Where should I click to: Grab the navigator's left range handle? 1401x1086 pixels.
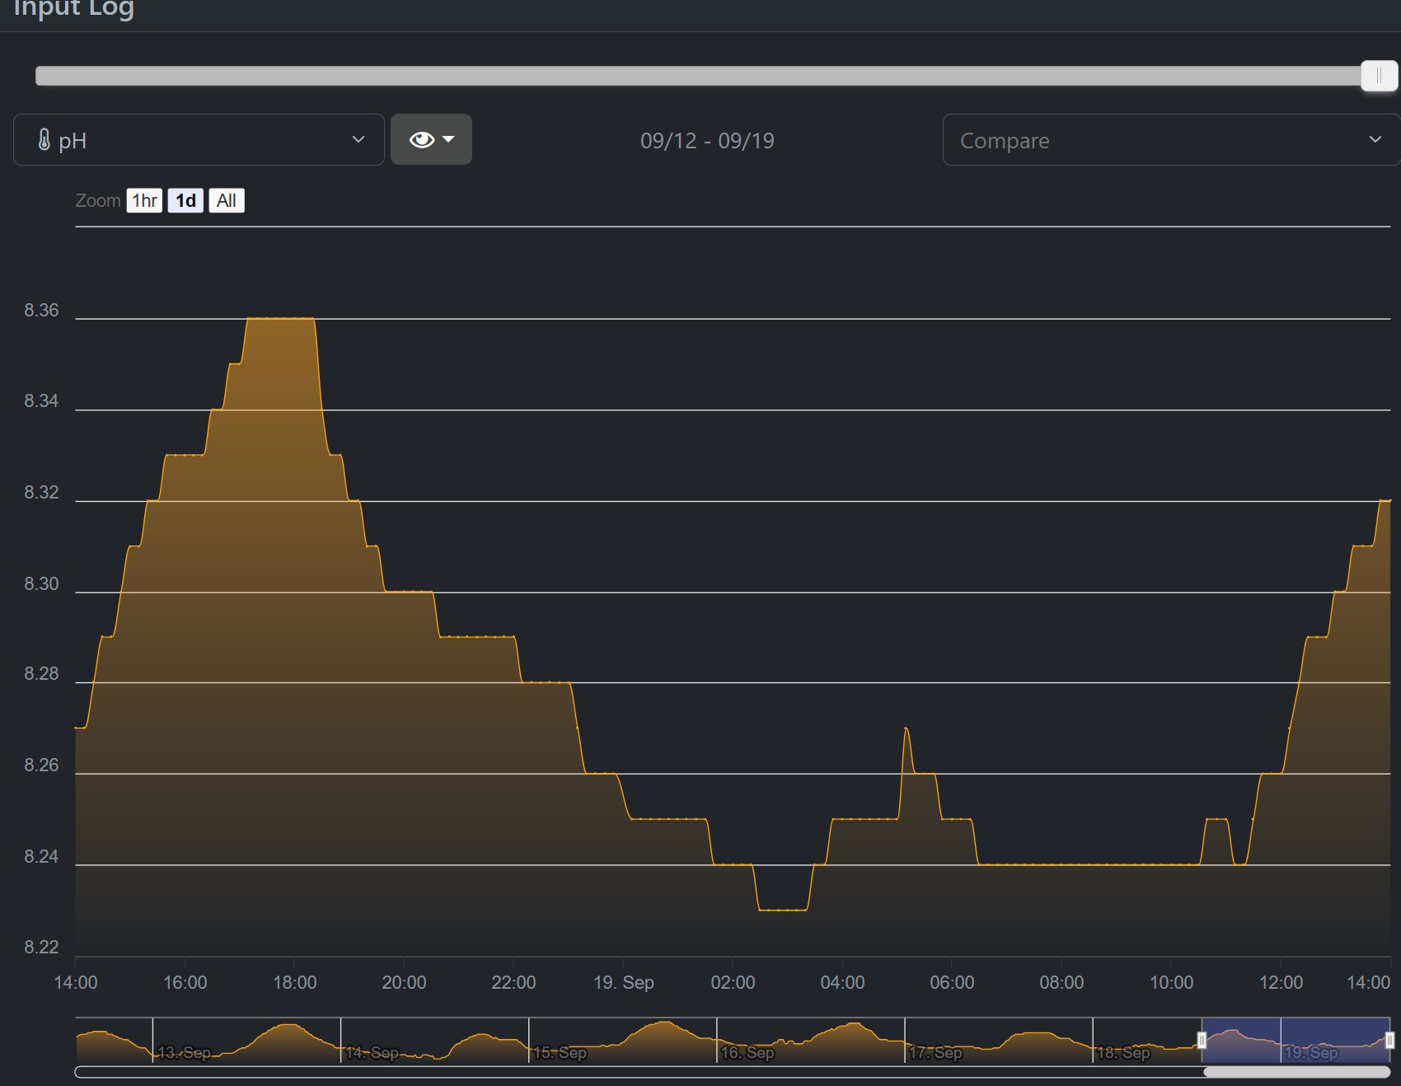coord(1202,1040)
